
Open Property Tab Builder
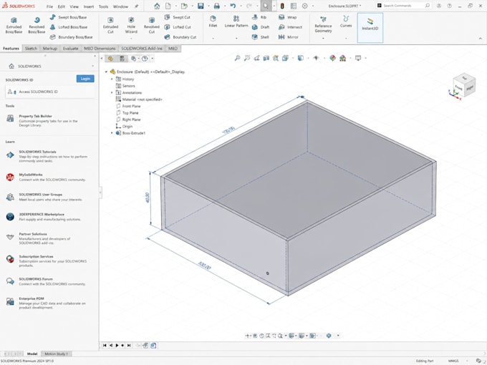coord(35,116)
